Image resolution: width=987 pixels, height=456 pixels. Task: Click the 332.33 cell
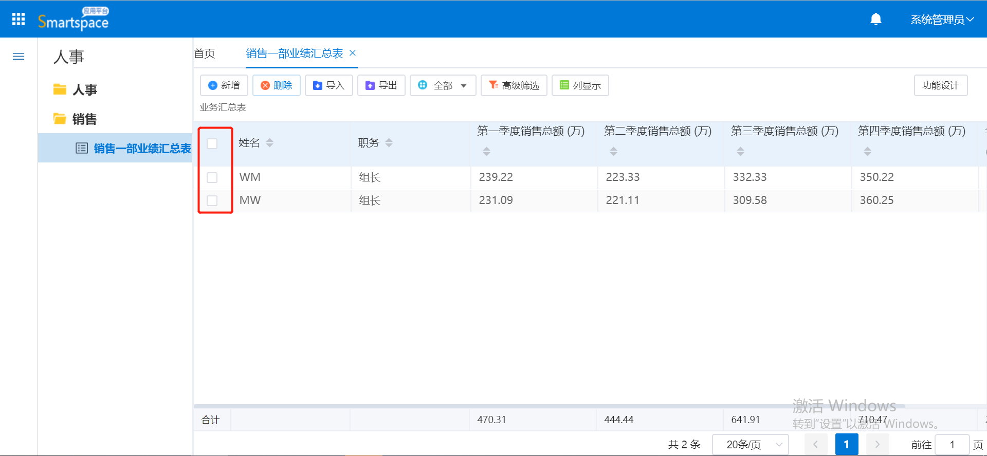tap(788, 177)
